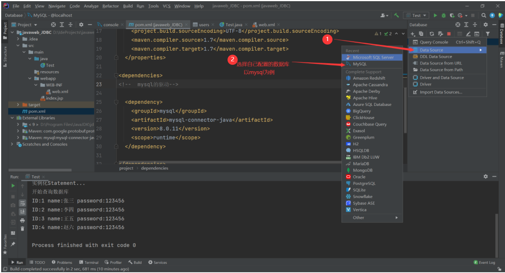This screenshot has width=505, height=273.
Task: Open Project view selector dropdown
Action: pos(25,25)
